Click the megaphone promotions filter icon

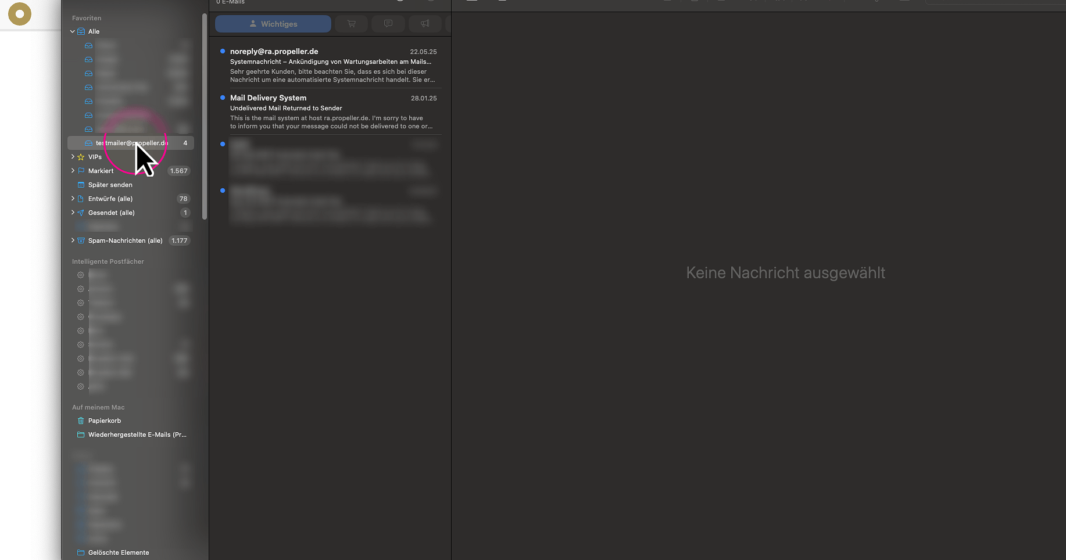pyautogui.click(x=425, y=24)
